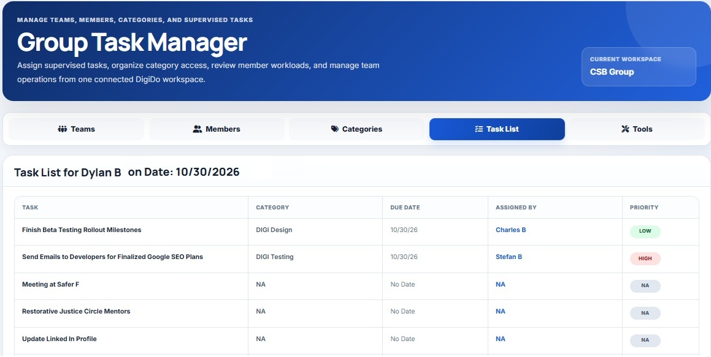Click the Members icon
This screenshot has height=357, width=711.
[x=198, y=129]
